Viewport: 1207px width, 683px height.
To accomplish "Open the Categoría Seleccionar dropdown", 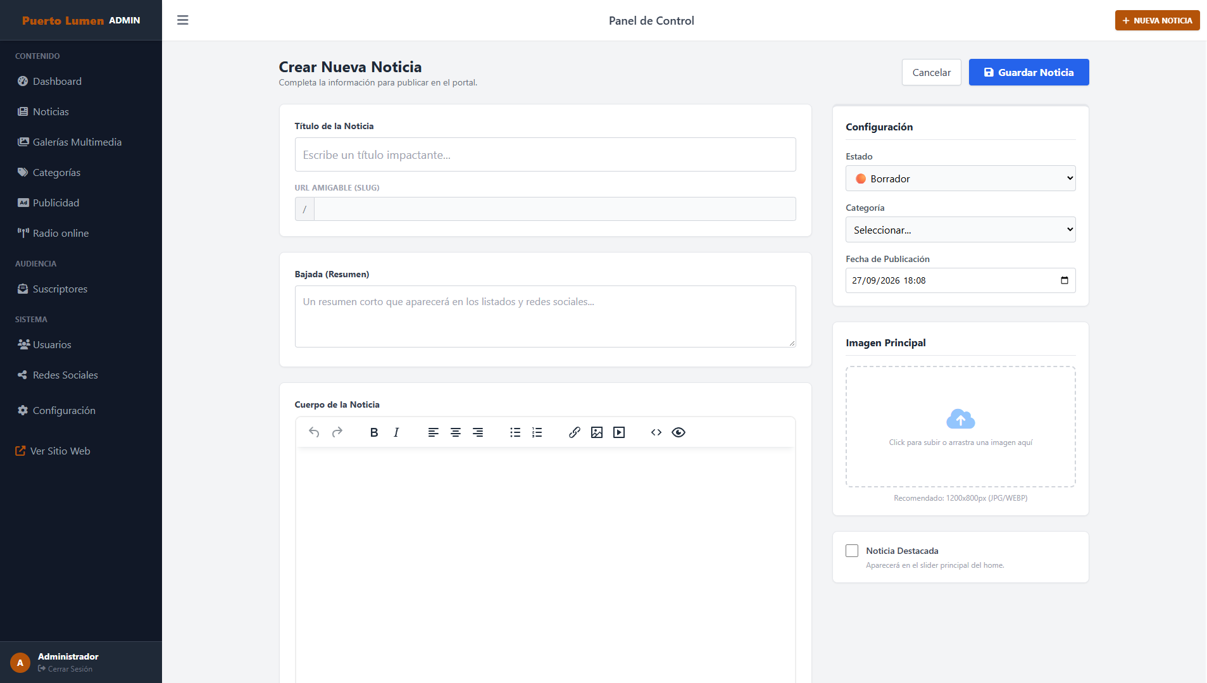I will [x=960, y=230].
